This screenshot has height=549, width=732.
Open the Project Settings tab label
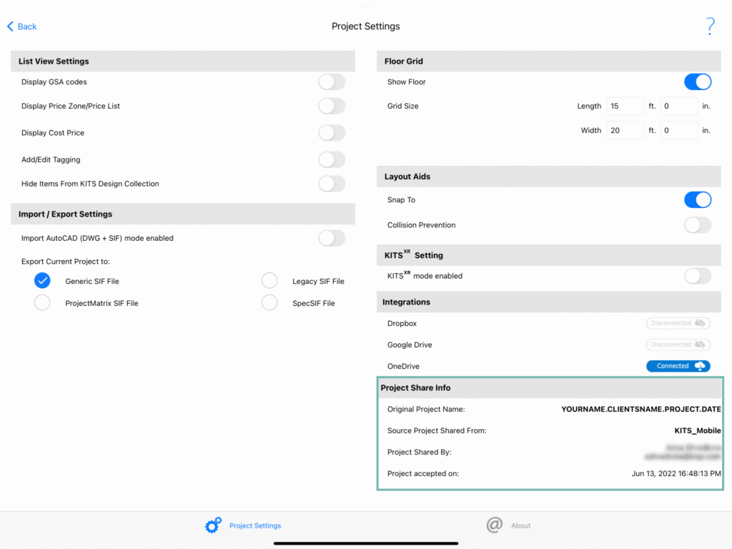(255, 525)
